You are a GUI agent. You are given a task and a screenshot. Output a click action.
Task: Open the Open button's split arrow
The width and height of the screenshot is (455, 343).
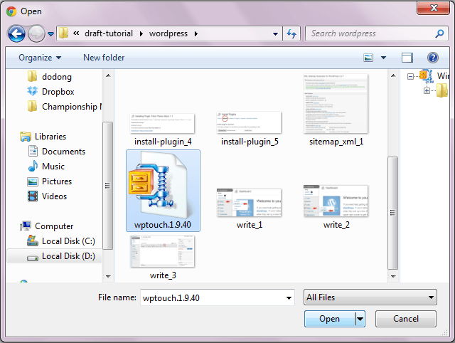click(x=360, y=319)
